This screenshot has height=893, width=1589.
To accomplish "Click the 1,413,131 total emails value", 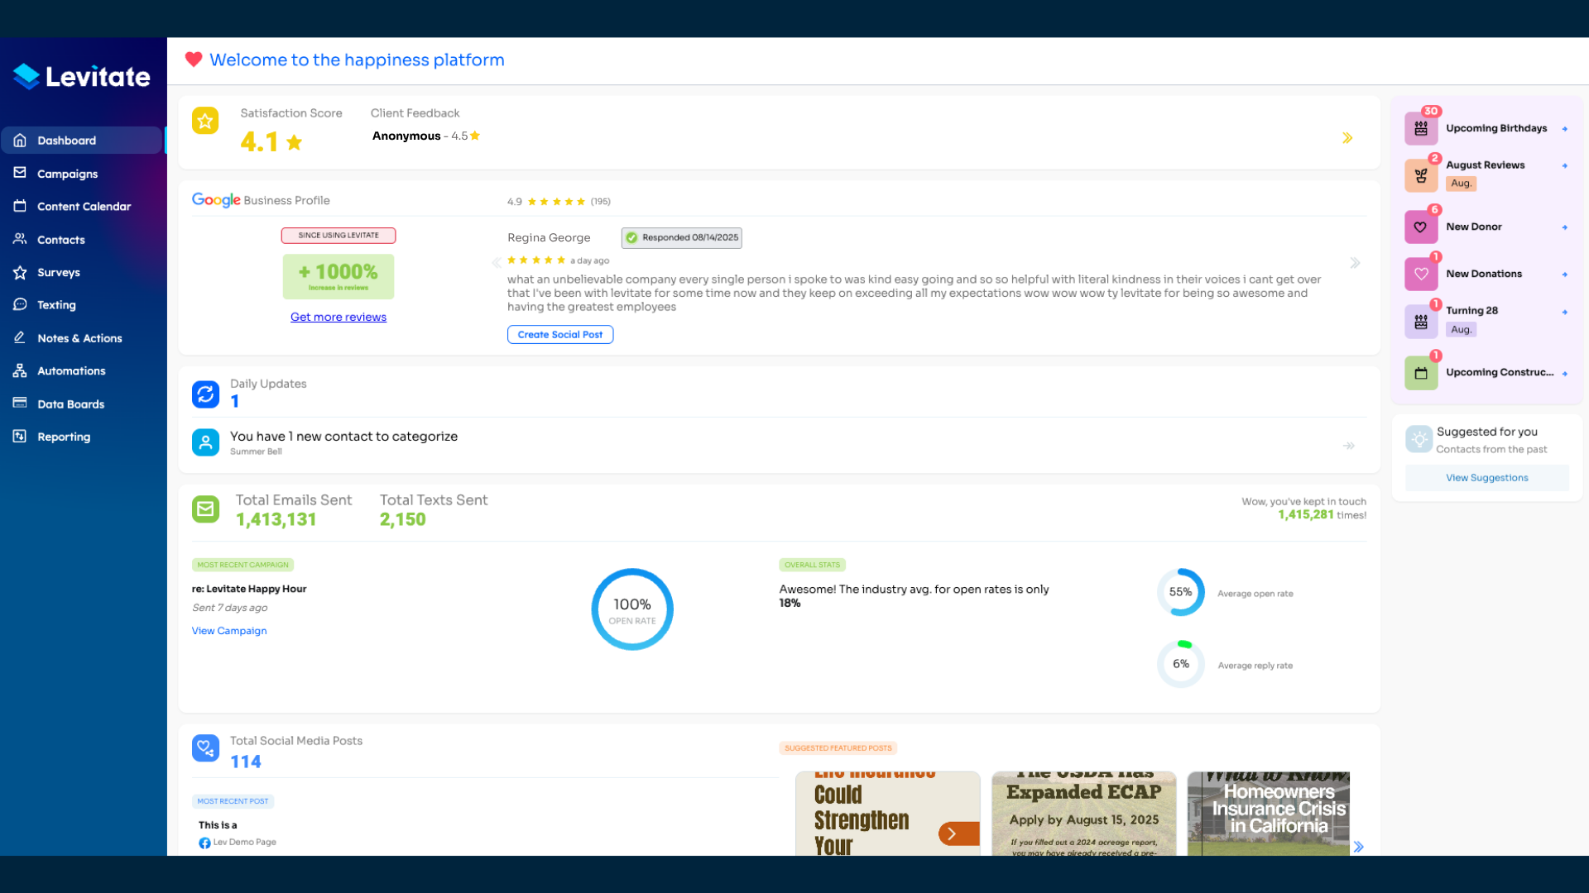I will [276, 520].
